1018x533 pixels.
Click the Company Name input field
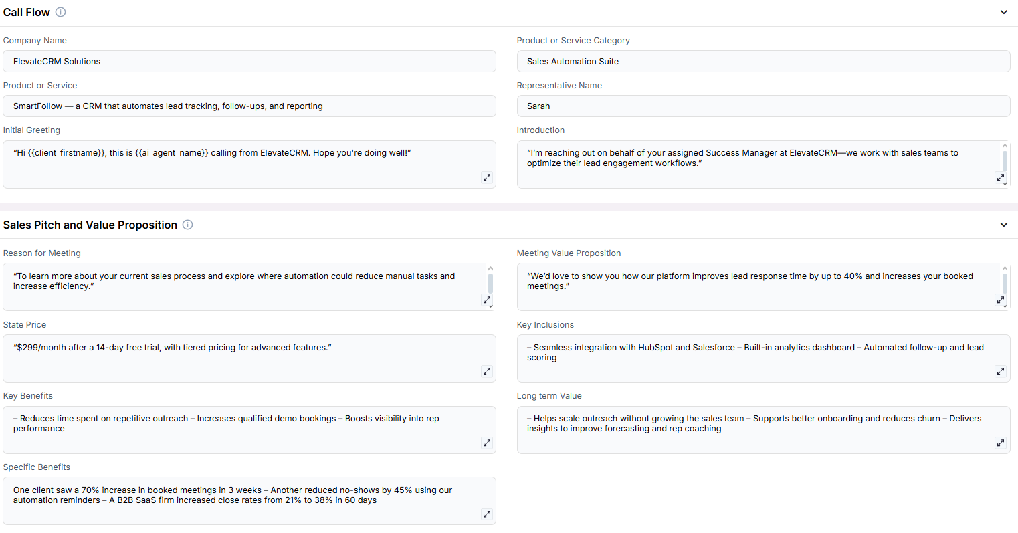249,61
